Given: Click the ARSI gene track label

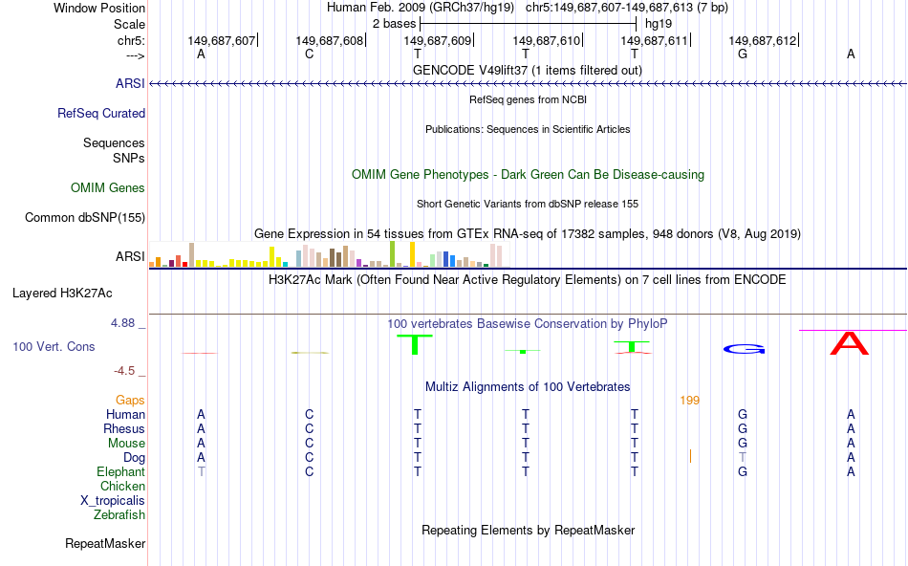Looking at the screenshot, I should click(130, 83).
